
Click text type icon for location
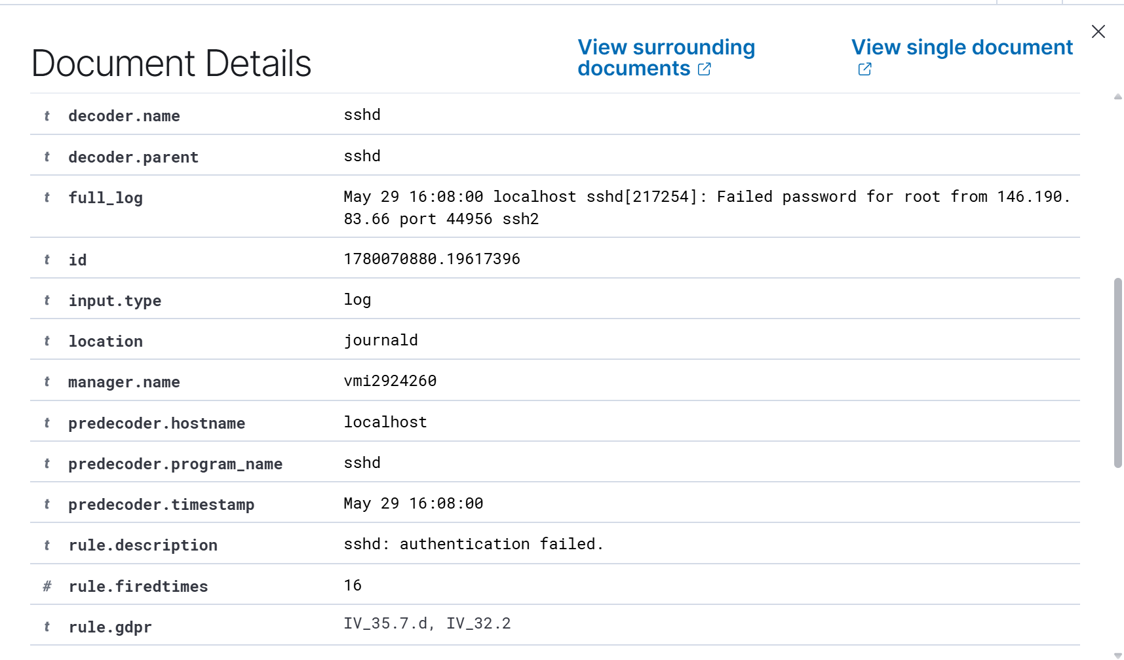point(47,341)
